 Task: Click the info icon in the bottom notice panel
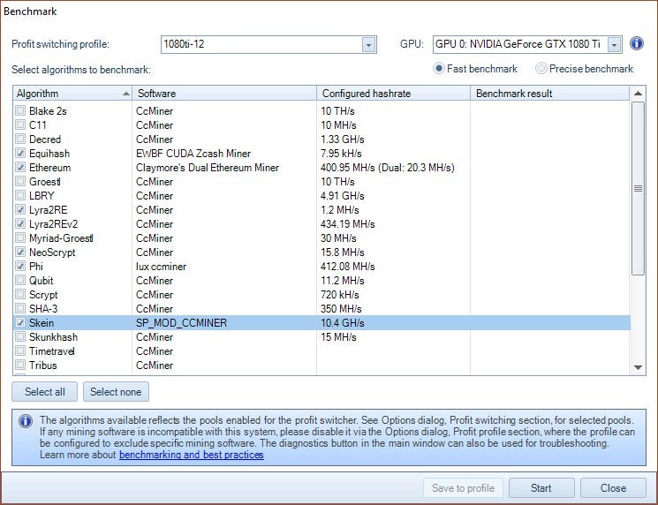click(26, 421)
